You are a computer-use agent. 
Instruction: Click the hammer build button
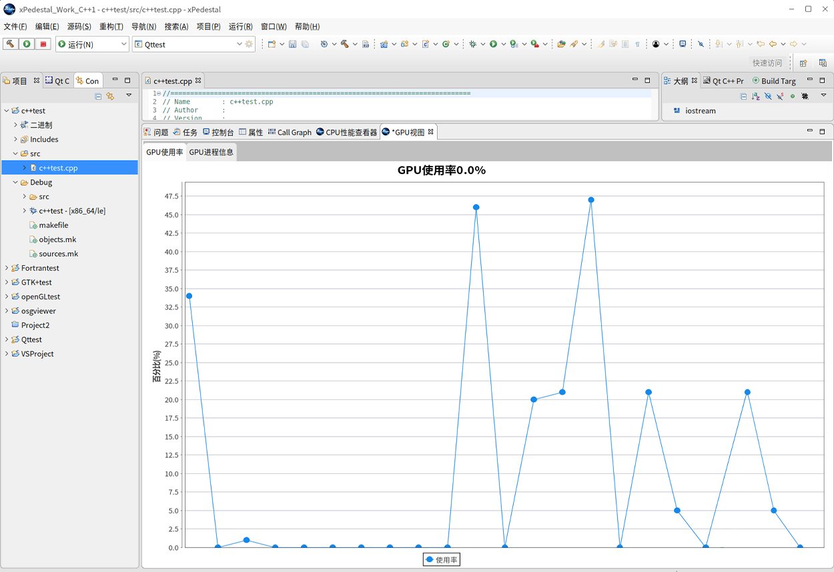[10, 44]
